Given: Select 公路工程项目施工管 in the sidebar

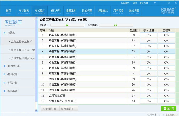Looking at the screenshot, I should [x=18, y=50].
